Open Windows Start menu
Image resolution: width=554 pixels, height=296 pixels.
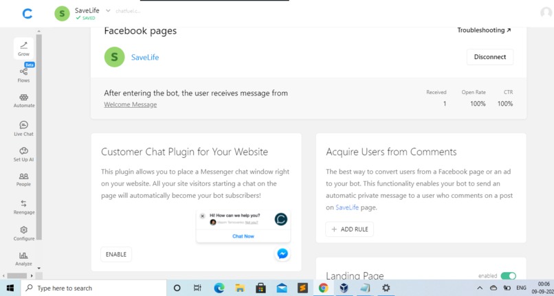pos(10,288)
